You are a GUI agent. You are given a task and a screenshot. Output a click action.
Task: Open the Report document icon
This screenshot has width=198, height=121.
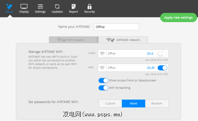coord(74,6)
